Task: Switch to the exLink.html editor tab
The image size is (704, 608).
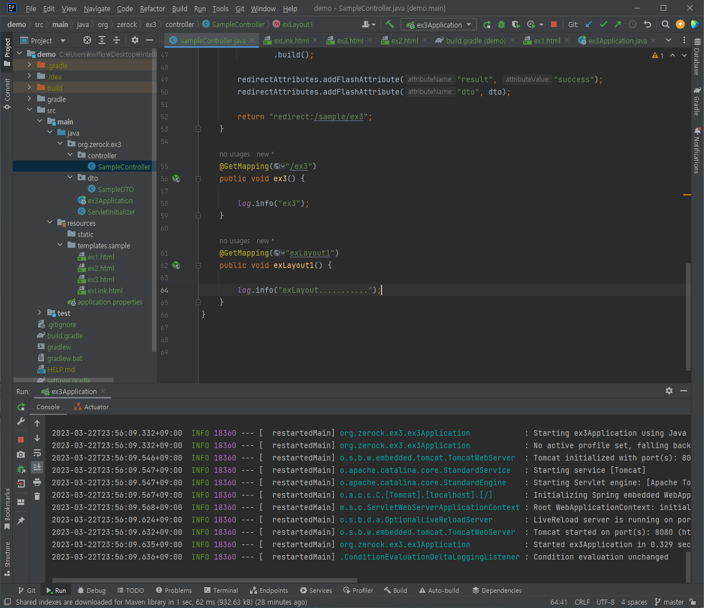Action: click(x=291, y=41)
